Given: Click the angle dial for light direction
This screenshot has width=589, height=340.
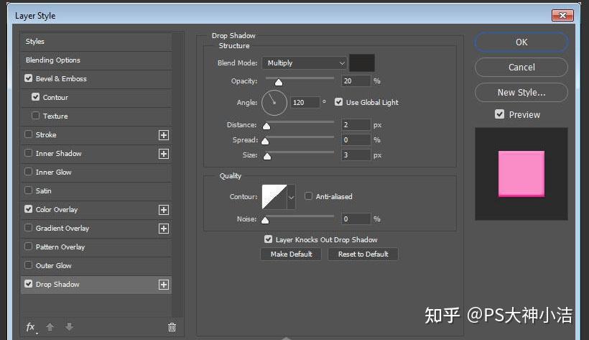Looking at the screenshot, I should 274,102.
